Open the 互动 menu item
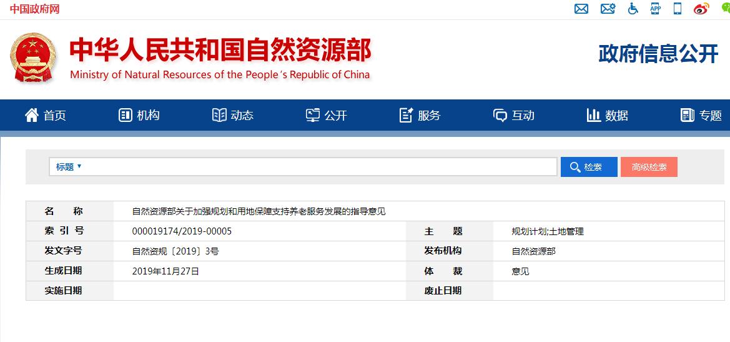 [523, 116]
